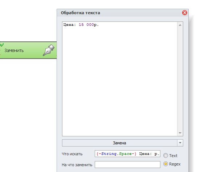Click the green checkmark on Заменить block
The width and height of the screenshot is (213, 172).
pyautogui.click(x=2, y=44)
